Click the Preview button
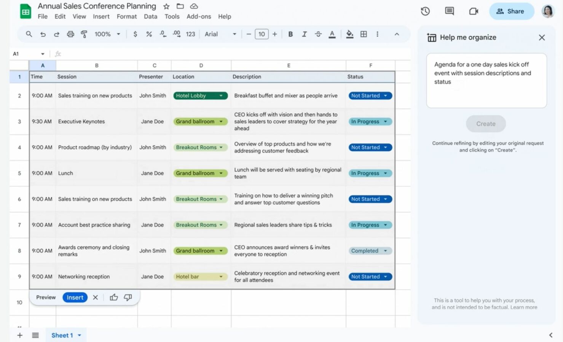563x342 pixels. (46, 298)
